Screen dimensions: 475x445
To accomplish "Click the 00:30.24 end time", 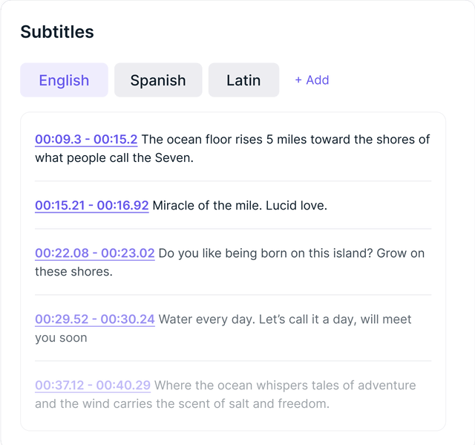I will click(128, 319).
